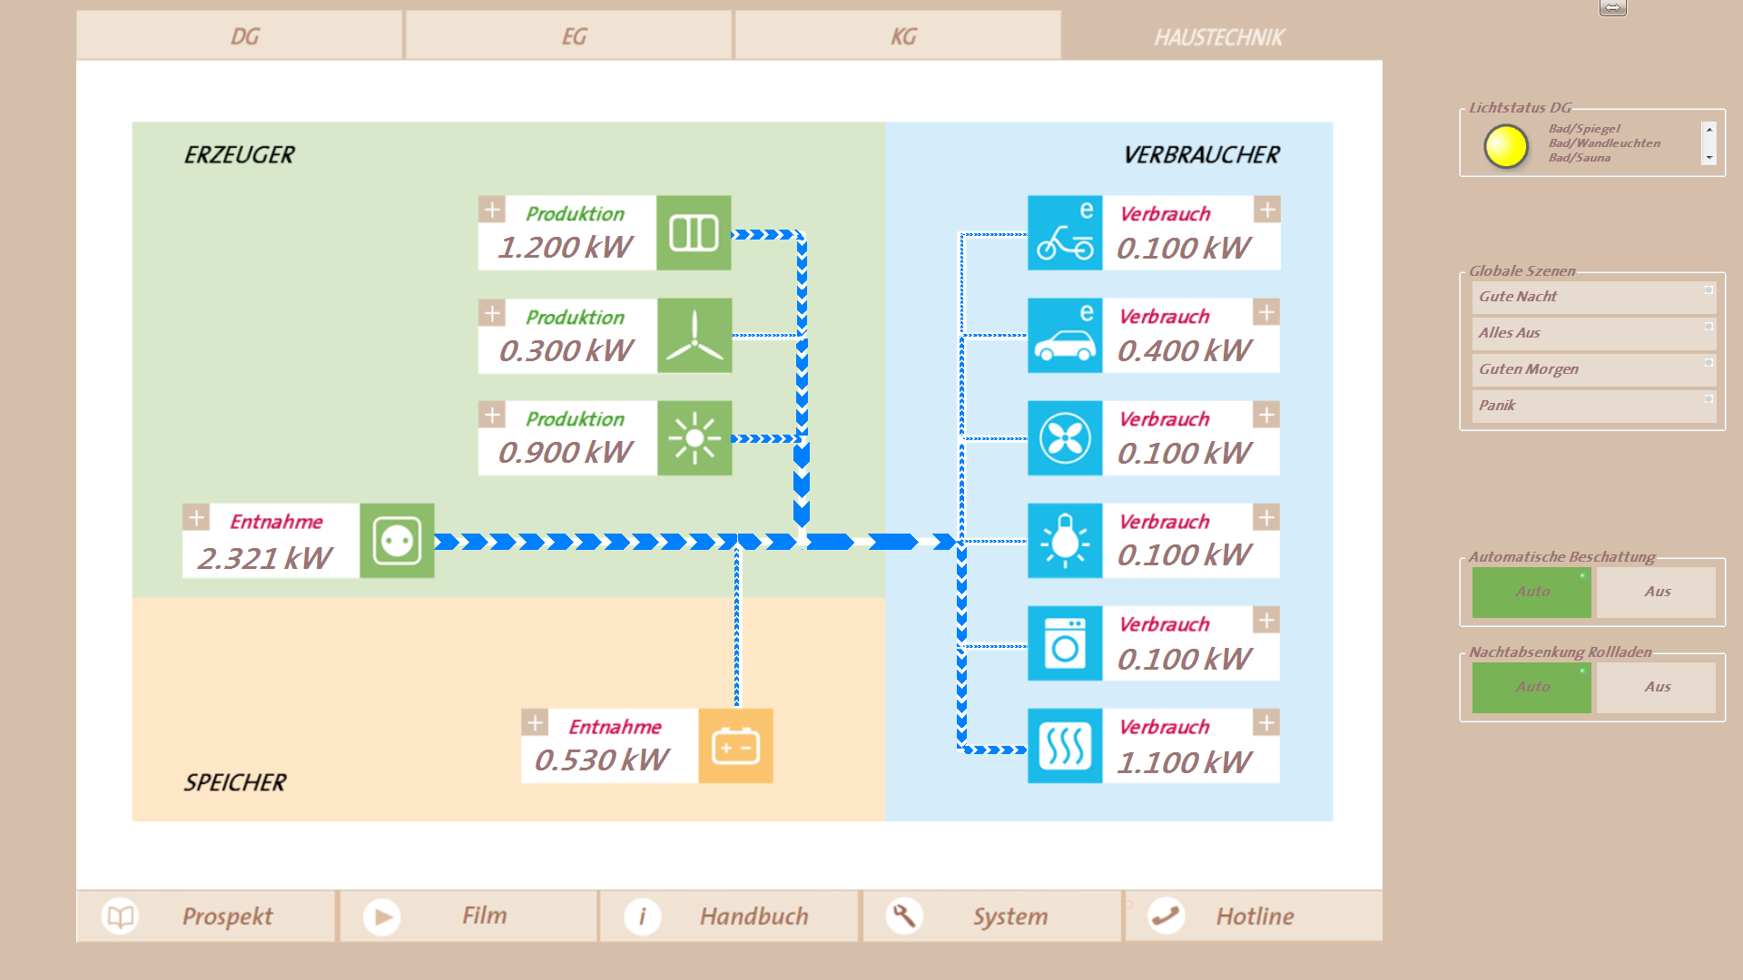Image resolution: width=1743 pixels, height=980 pixels.
Task: Activate the Guten Morgen scene
Action: click(1593, 369)
